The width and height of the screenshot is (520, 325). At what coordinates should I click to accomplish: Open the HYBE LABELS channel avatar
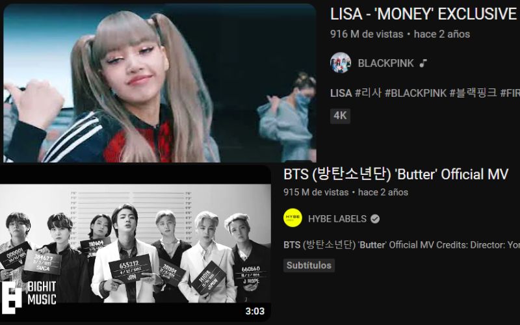(292, 218)
